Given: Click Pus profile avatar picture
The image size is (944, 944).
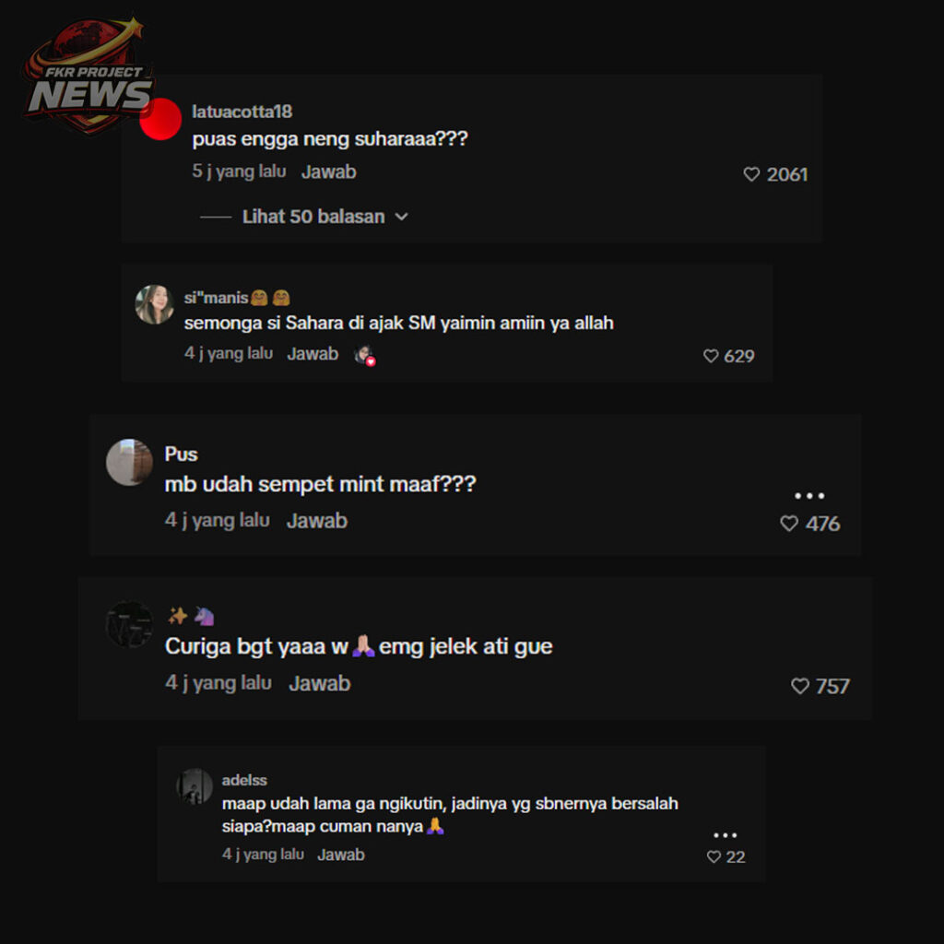Looking at the screenshot, I should pos(129,462).
